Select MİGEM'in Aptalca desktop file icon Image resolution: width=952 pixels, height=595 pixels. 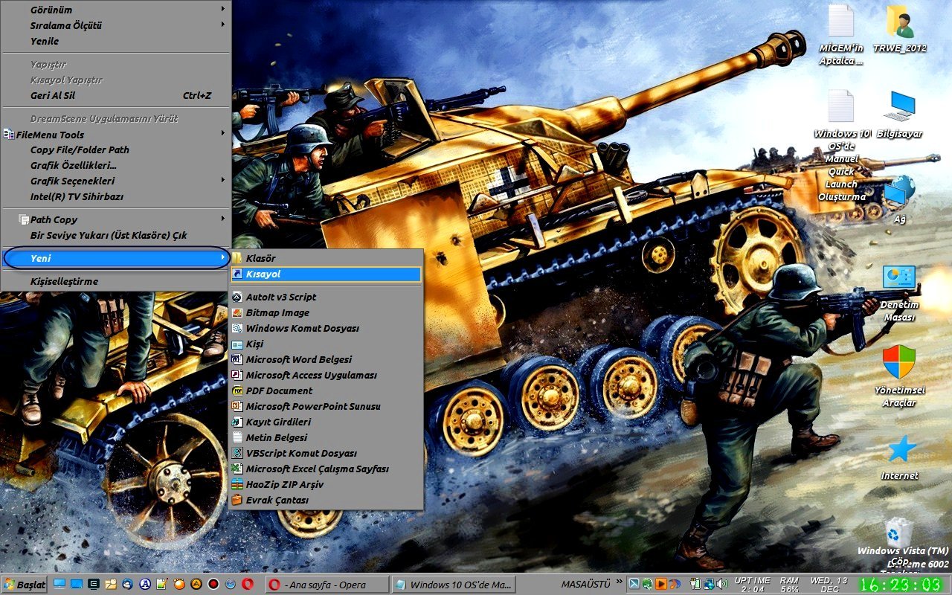(x=841, y=36)
